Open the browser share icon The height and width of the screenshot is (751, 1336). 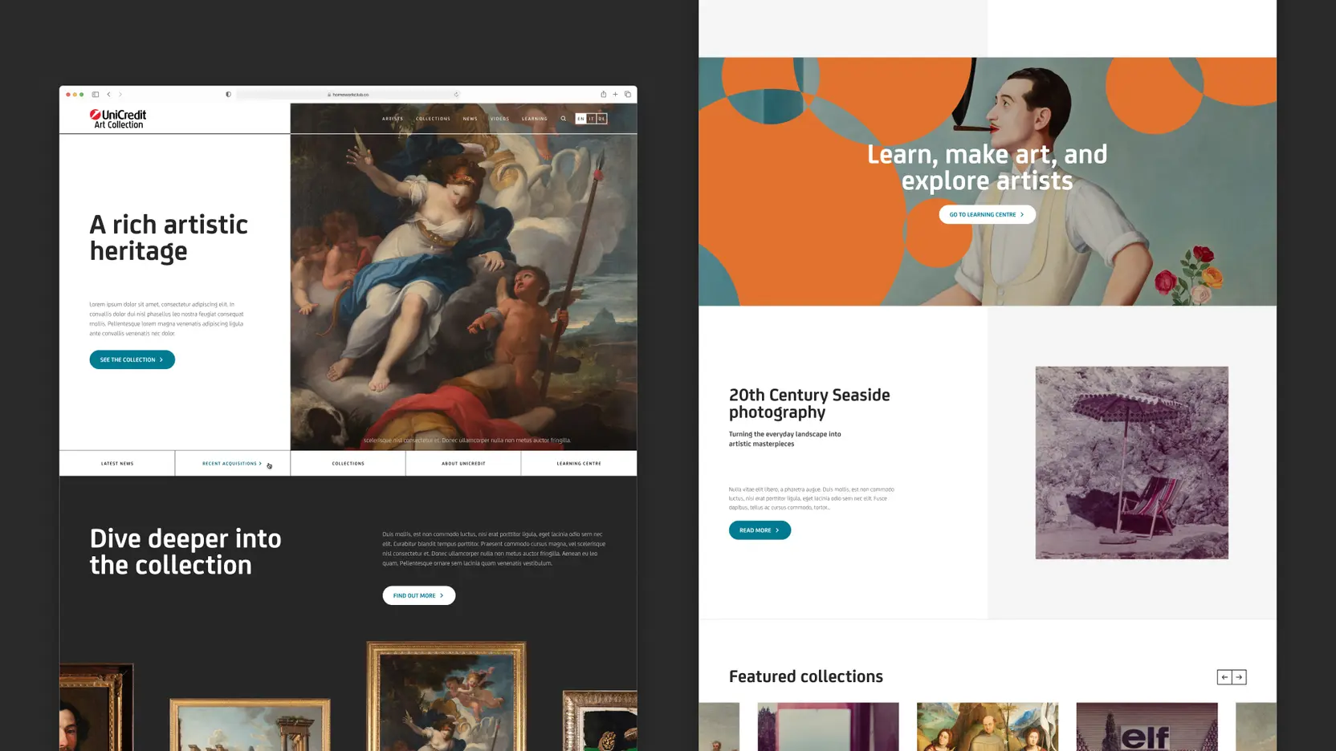point(604,94)
